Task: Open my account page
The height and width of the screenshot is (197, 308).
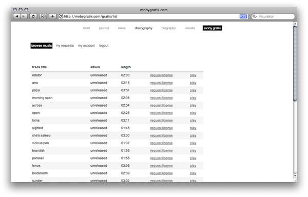Action: click(86, 46)
